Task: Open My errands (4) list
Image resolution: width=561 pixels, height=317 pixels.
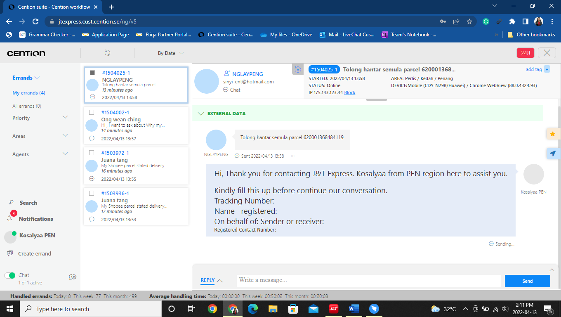Action: tap(29, 93)
